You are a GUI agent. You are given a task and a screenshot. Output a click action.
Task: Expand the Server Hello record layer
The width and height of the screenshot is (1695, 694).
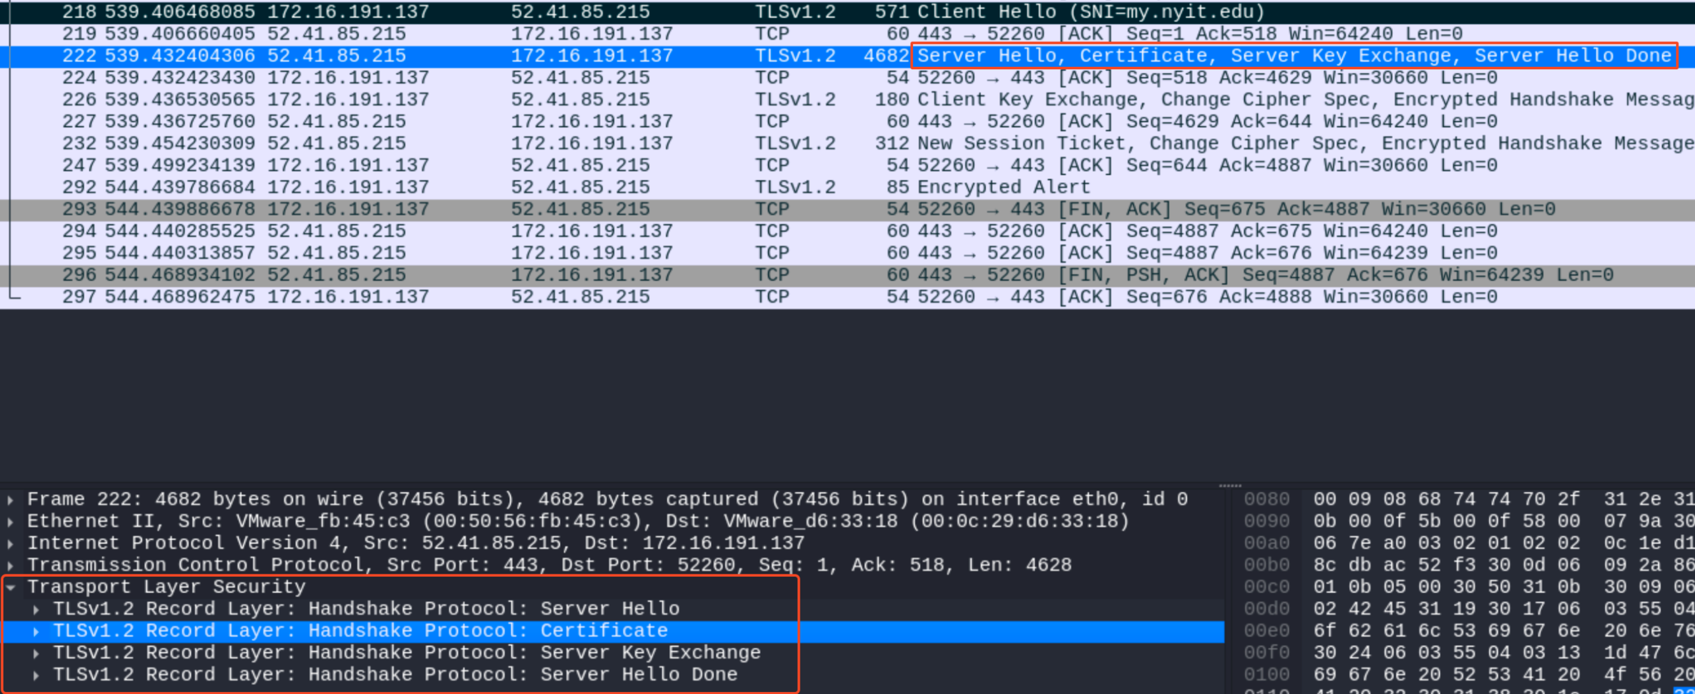36,610
